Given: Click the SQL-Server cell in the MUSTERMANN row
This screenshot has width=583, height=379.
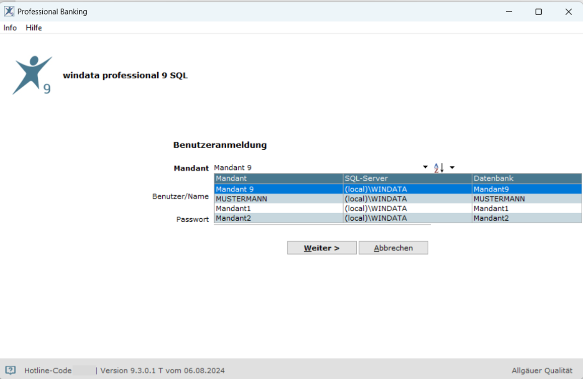Looking at the screenshot, I should [x=407, y=199].
